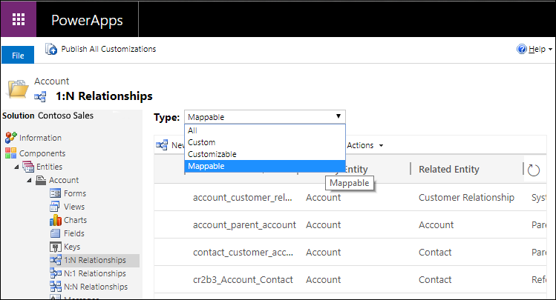Click the Charts icon under Account
556x300 pixels.
(55, 220)
